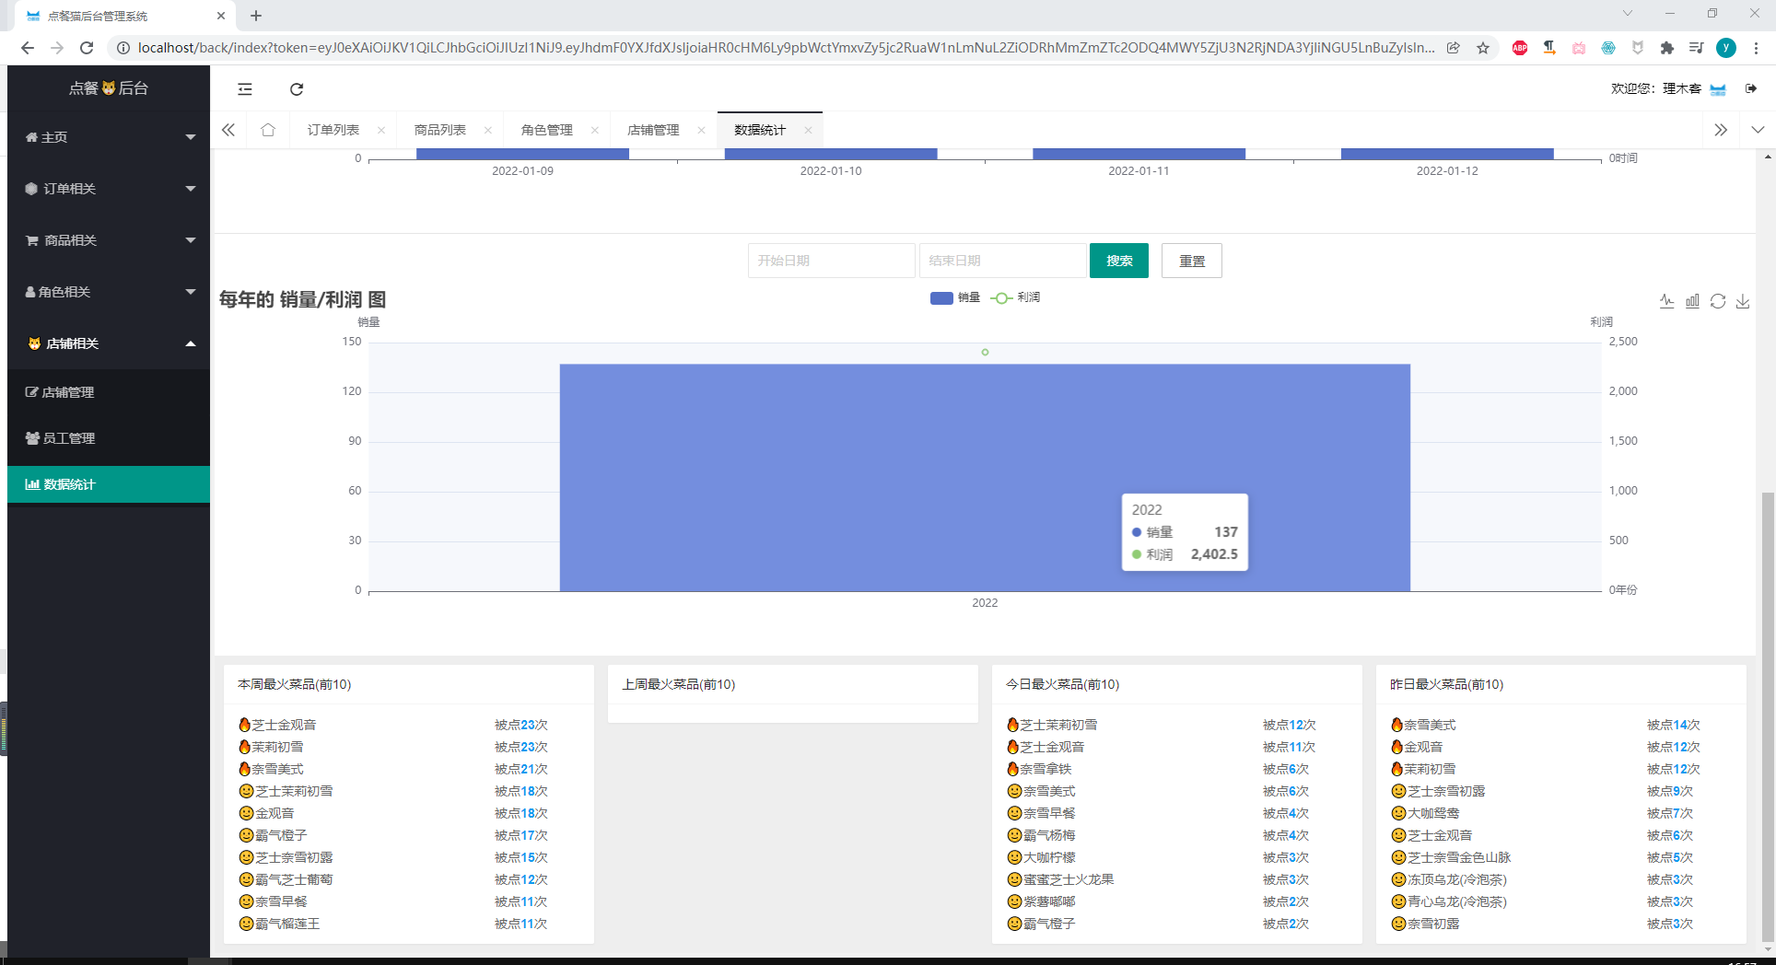The width and height of the screenshot is (1776, 965).
Task: Select 数据统计 in the sidebar
Action: point(109,484)
